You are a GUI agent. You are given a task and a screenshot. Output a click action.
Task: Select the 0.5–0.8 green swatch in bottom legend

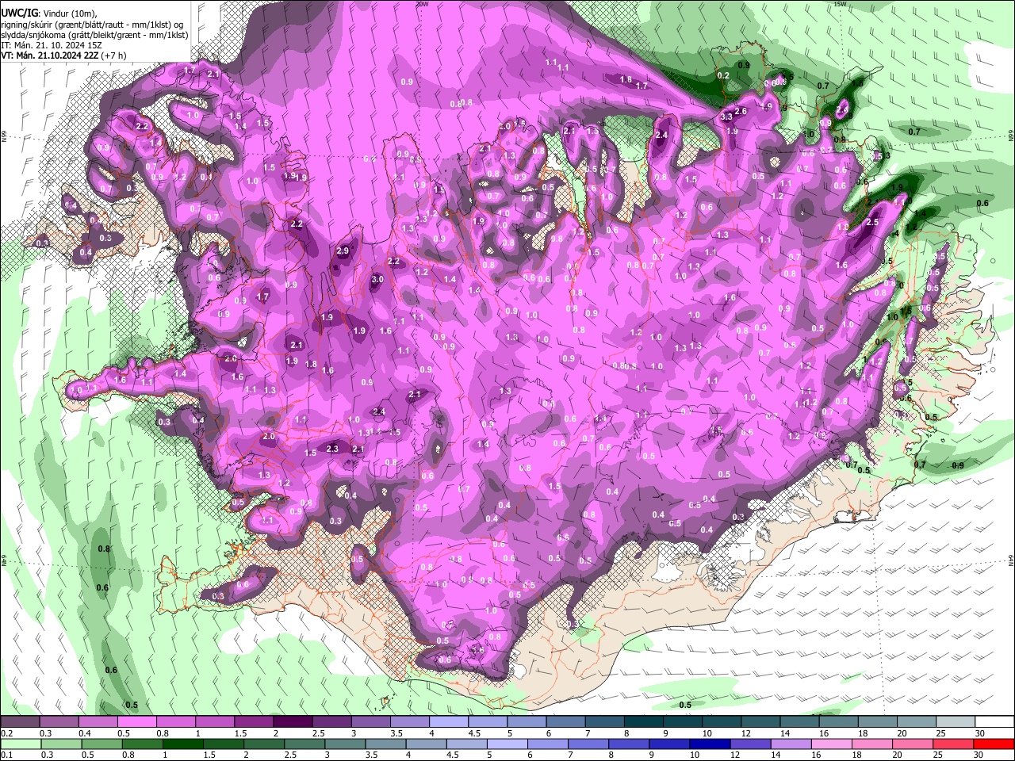click(102, 744)
